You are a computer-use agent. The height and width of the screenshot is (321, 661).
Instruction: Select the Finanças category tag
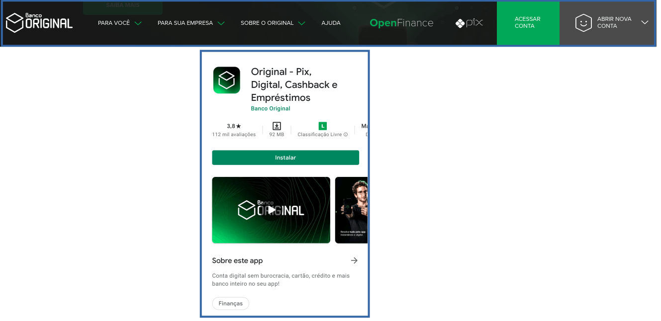(230, 303)
